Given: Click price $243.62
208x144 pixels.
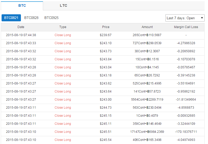Looking at the screenshot, I should click(x=106, y=83).
